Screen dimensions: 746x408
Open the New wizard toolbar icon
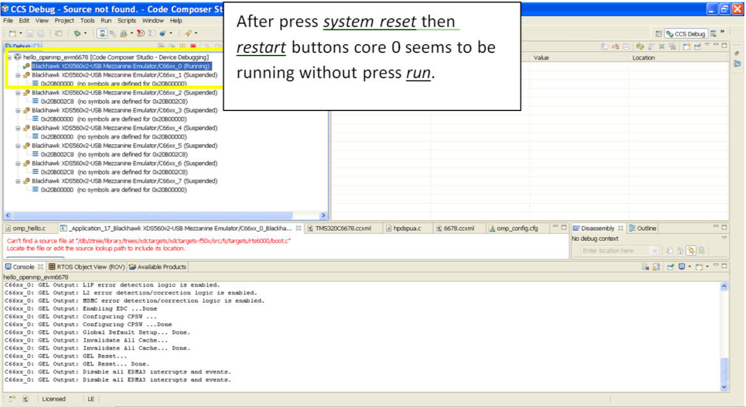12,33
